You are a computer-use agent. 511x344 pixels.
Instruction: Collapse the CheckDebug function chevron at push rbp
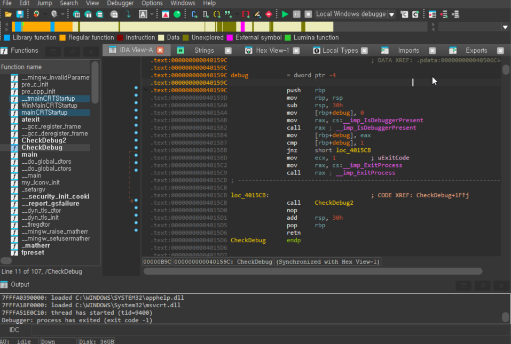coord(146,90)
